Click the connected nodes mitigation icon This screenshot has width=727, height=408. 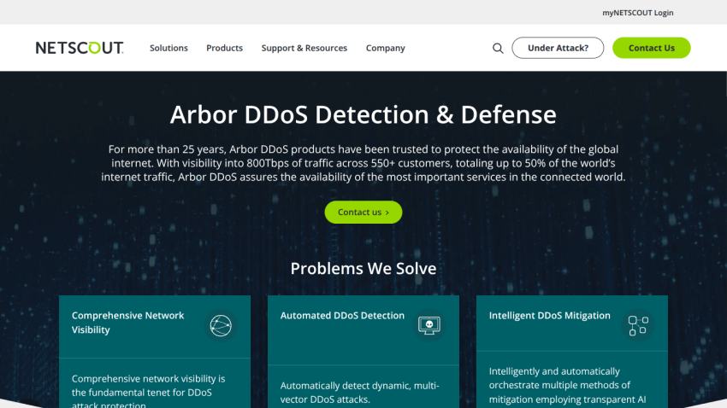click(x=638, y=326)
